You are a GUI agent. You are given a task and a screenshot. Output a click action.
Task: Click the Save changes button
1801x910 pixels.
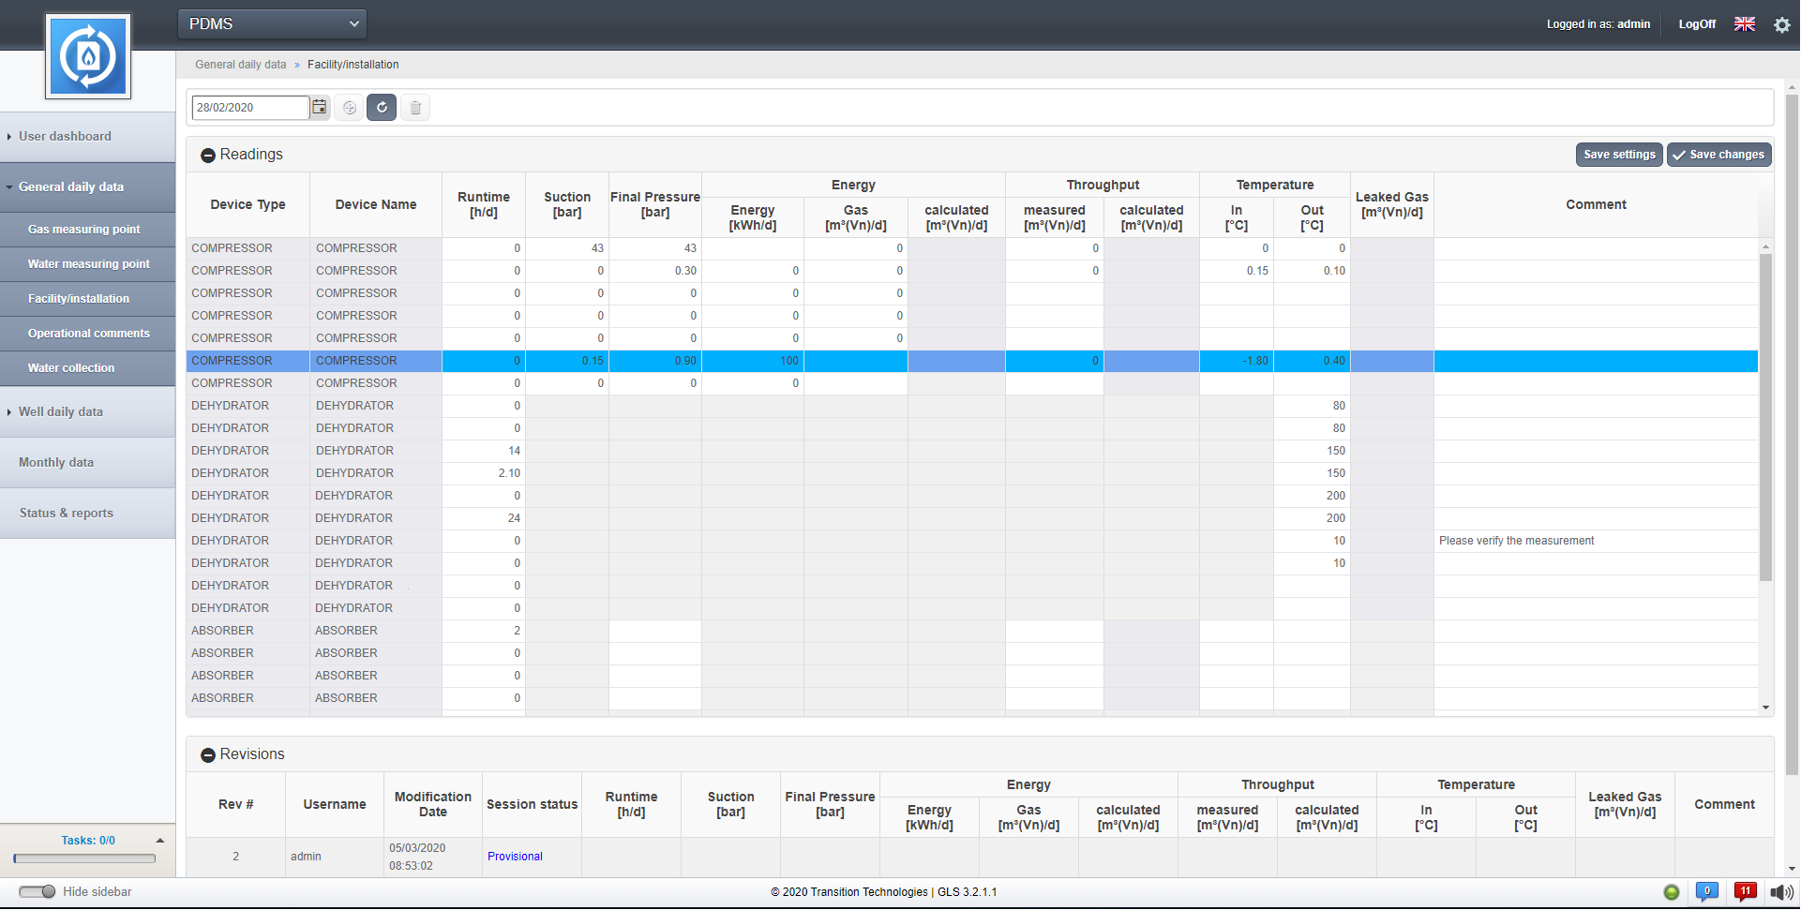point(1718,155)
